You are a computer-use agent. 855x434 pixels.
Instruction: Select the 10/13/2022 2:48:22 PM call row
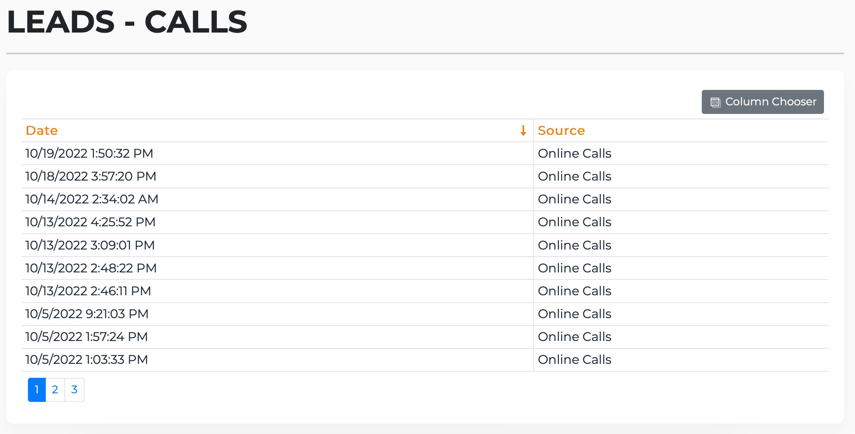coord(425,268)
